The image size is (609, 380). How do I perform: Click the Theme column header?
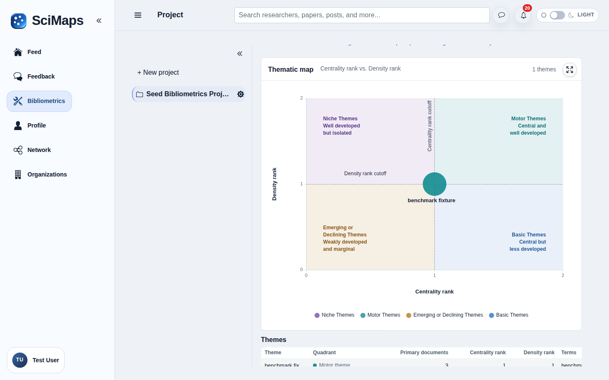(x=273, y=353)
